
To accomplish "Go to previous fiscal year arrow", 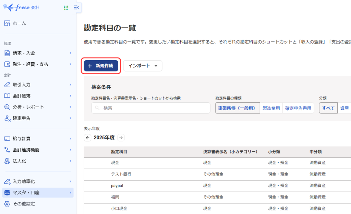I will point(87,138).
